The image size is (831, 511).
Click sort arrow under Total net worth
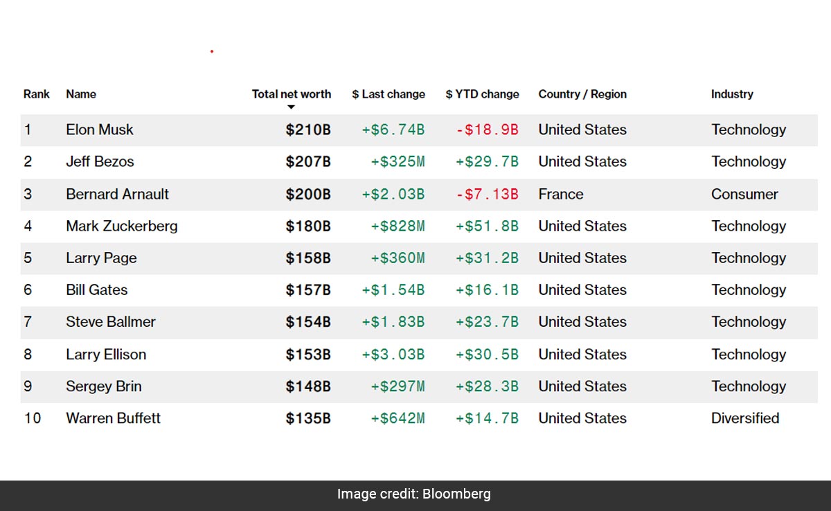point(291,107)
